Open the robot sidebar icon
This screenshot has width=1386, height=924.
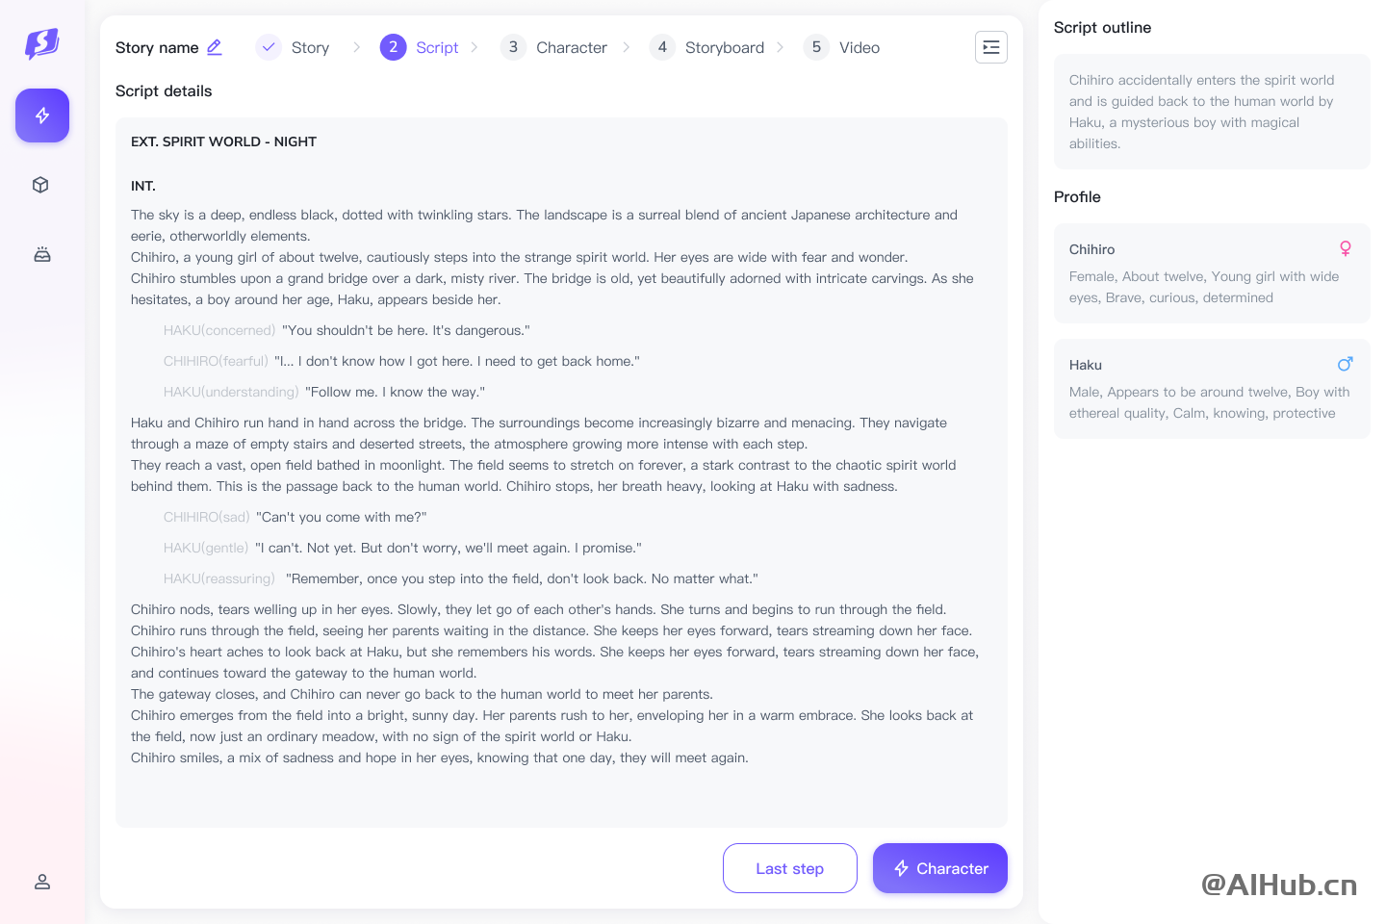pos(42,255)
